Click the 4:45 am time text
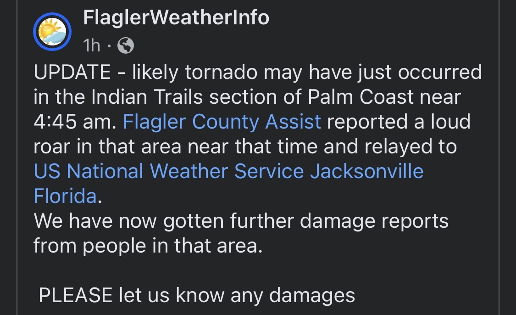This screenshot has height=315, width=516. pos(75,122)
